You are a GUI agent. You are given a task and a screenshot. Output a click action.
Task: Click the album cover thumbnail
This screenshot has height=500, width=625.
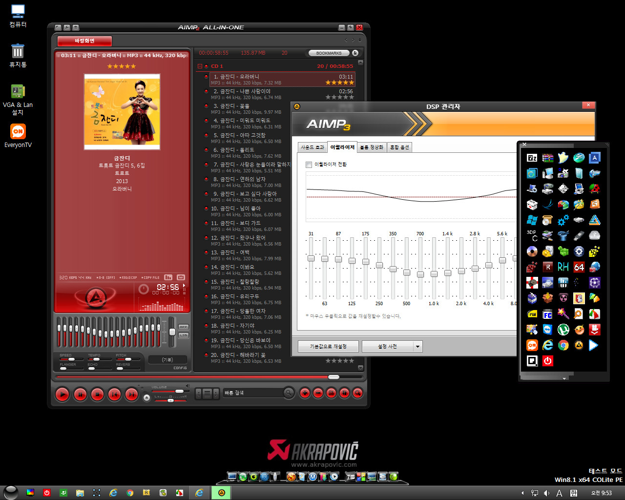coord(122,112)
